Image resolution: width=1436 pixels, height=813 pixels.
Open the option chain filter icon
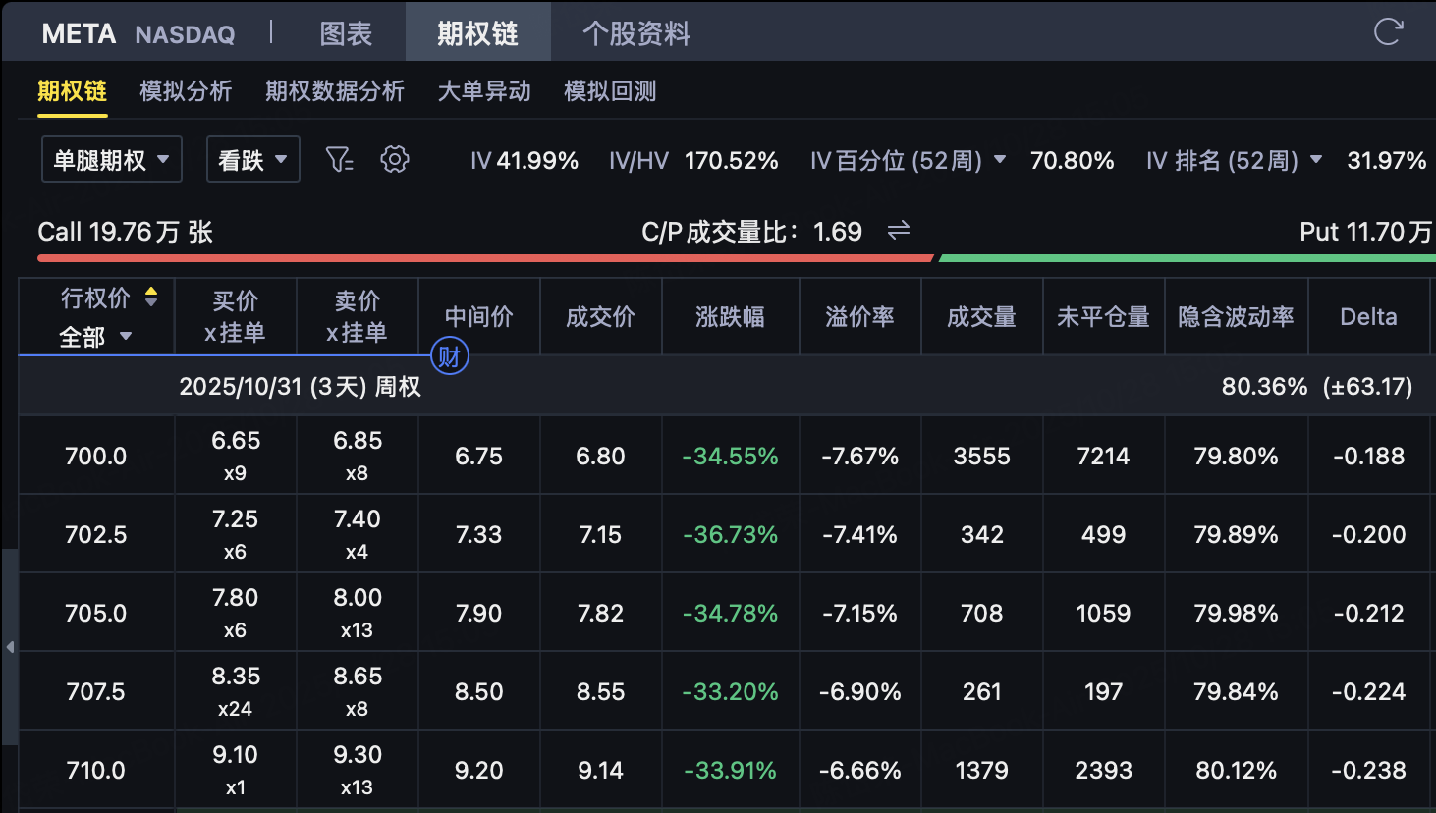point(339,159)
